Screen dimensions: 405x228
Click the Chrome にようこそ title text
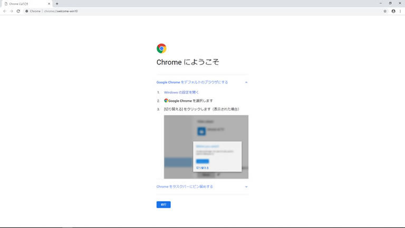(188, 62)
